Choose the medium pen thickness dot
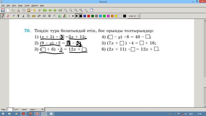The width and height of the screenshot is (206, 116). 73,16
